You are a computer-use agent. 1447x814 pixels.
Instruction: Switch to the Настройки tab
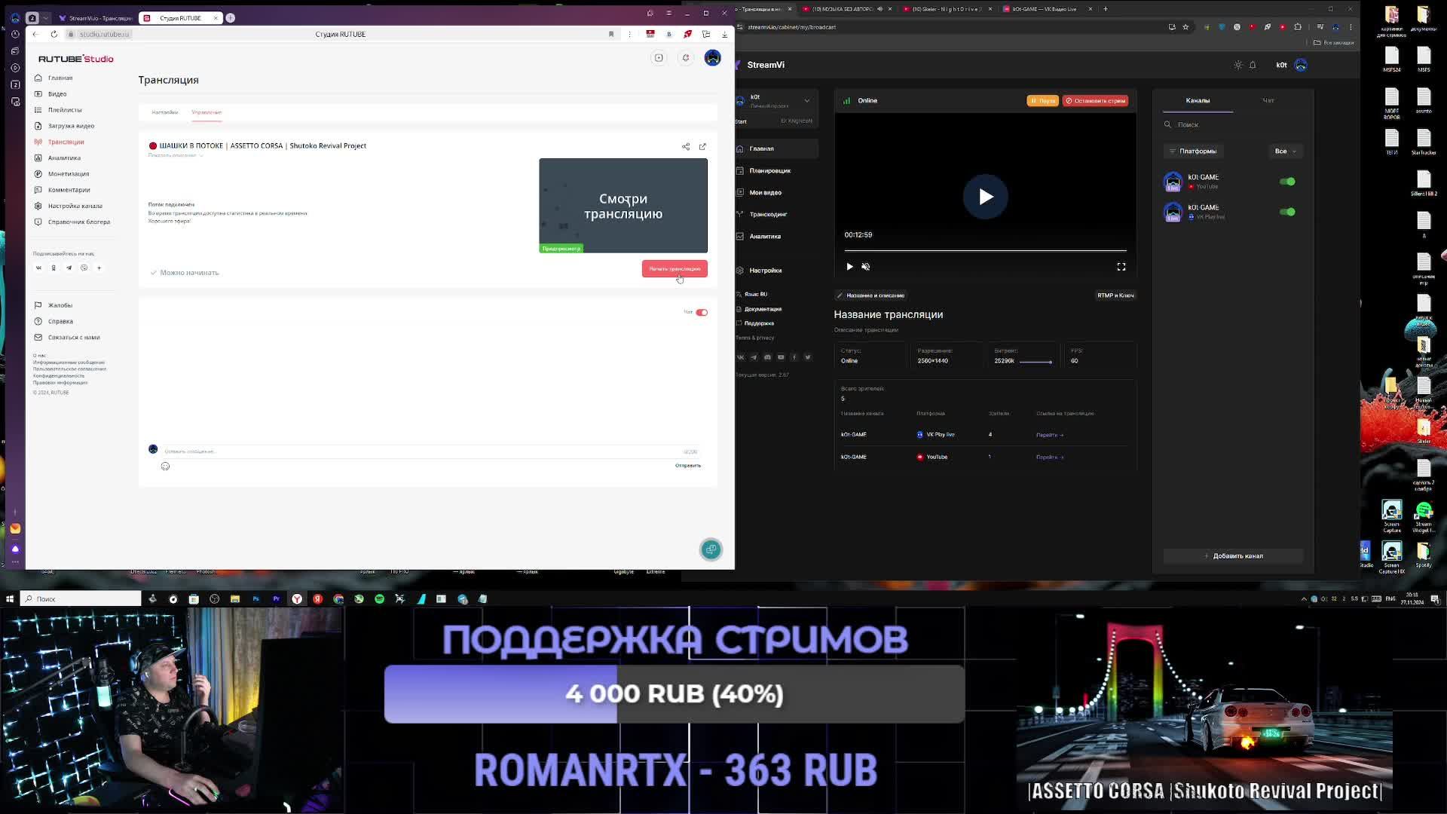[164, 112]
